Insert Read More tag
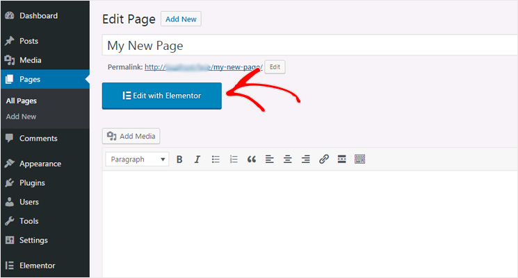Image resolution: width=518 pixels, height=278 pixels. [x=341, y=159]
